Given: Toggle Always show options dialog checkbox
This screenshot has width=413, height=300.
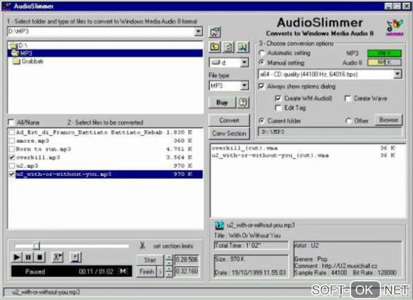Looking at the screenshot, I should pos(261,86).
